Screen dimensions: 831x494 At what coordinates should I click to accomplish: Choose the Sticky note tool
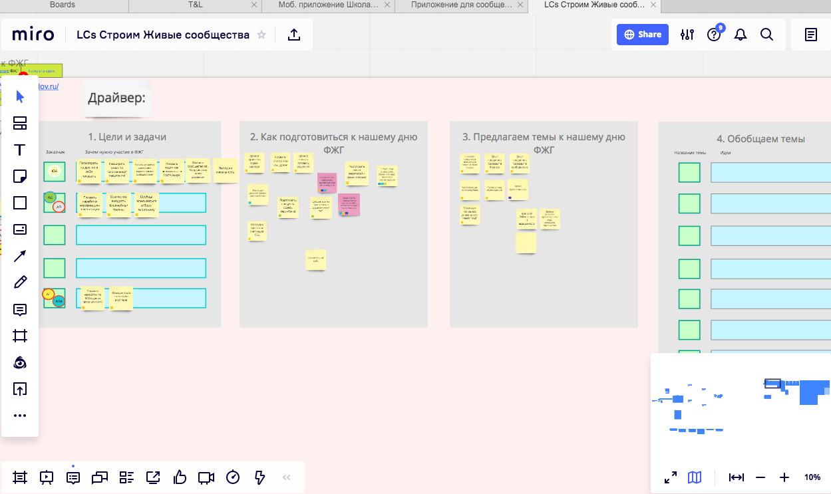click(x=20, y=176)
